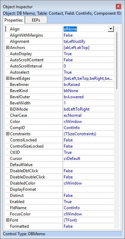Switch to the EEPs tab

(36, 20)
